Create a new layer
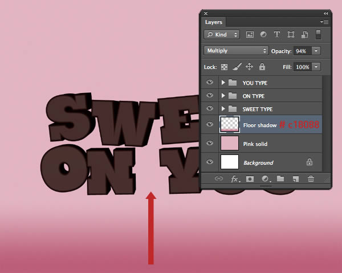This screenshot has height=273, width=342. click(x=295, y=179)
